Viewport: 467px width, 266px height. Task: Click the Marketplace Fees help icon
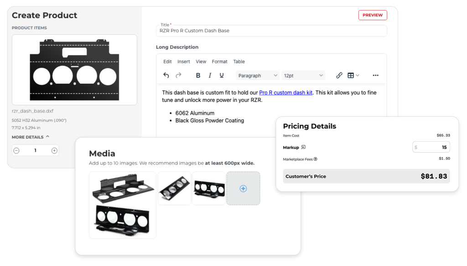coord(316,159)
